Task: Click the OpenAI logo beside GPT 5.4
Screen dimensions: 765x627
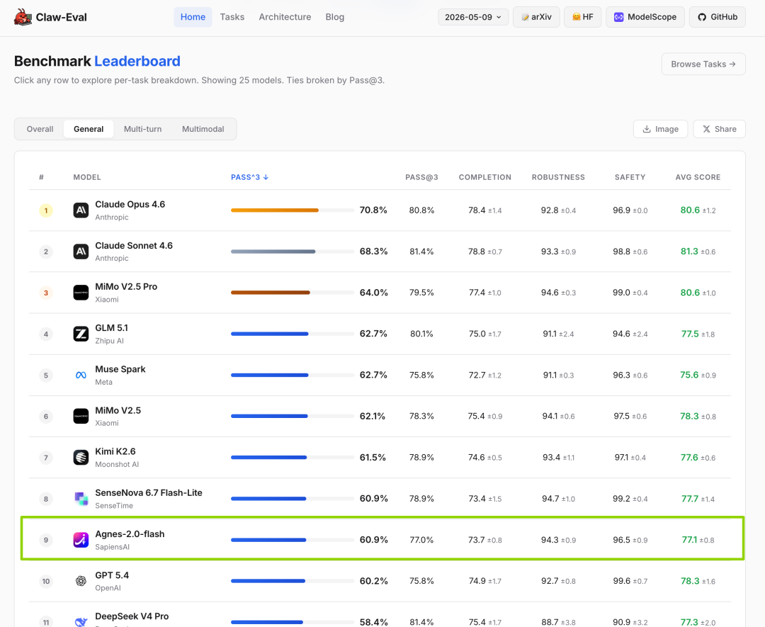Action: 81,581
